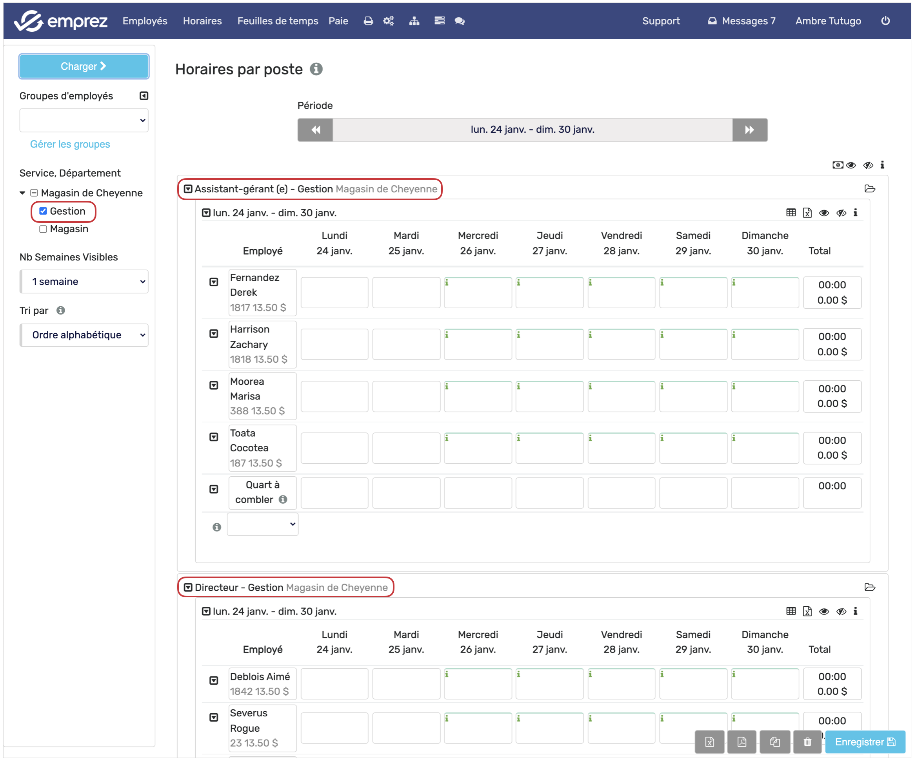Viewport: 916px width, 763px height.
Task: Collapse the Magasin de Cheyenne tree
Action: 22,193
